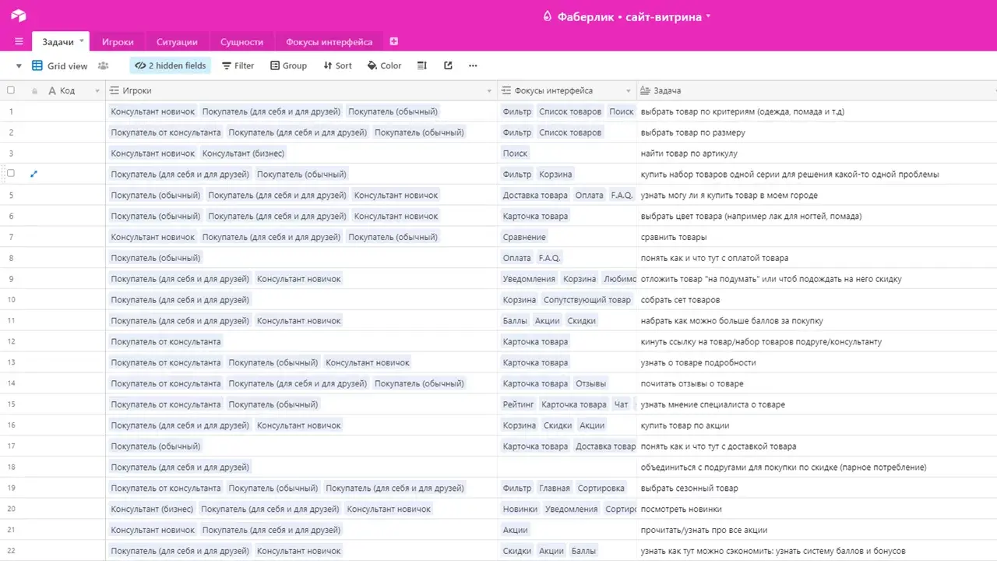Open the Sort menu
Image resolution: width=997 pixels, height=561 pixels.
click(x=338, y=65)
